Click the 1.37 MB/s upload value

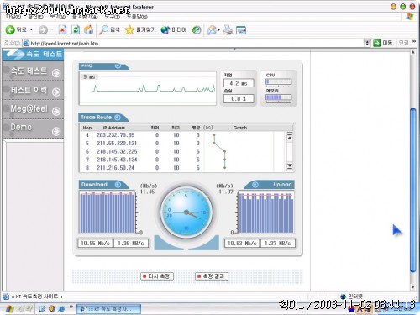click(x=278, y=244)
